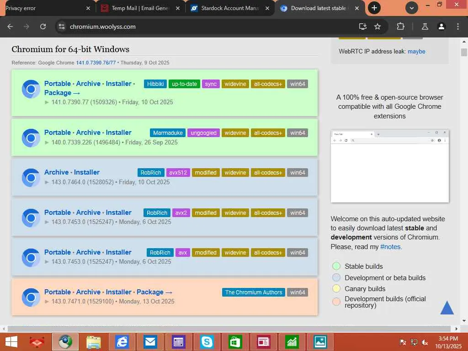Expand details of 143.0.7464.0 build
468x351 pixels.
(x=47, y=182)
